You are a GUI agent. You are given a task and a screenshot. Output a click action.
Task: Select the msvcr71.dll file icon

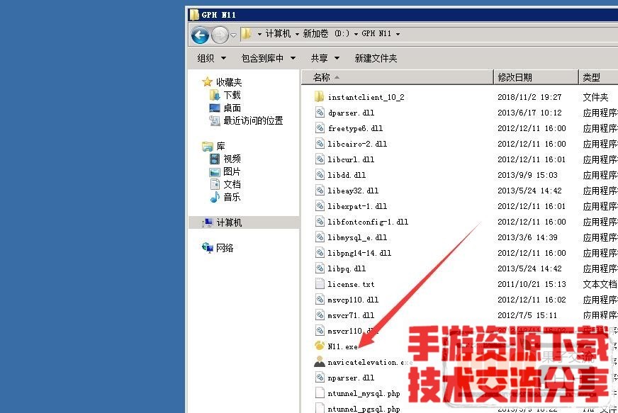click(x=320, y=315)
